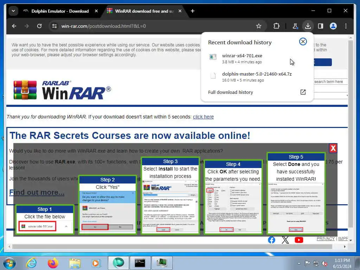Switch to Dolphin Emulator - Download tab
This screenshot has height=270, width=360.
60,11
